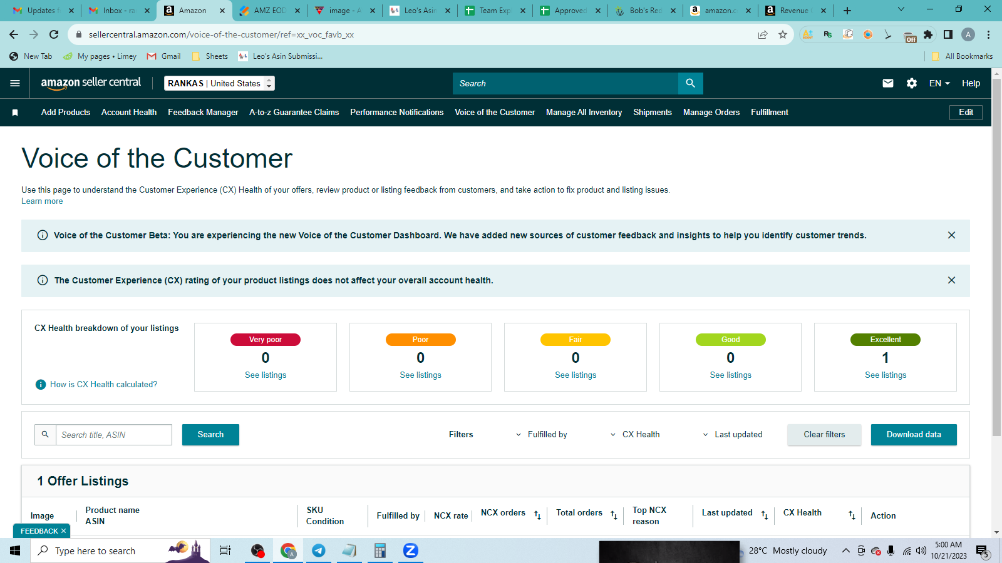Click Download data button
Screen dimensions: 1002x563
(914, 435)
